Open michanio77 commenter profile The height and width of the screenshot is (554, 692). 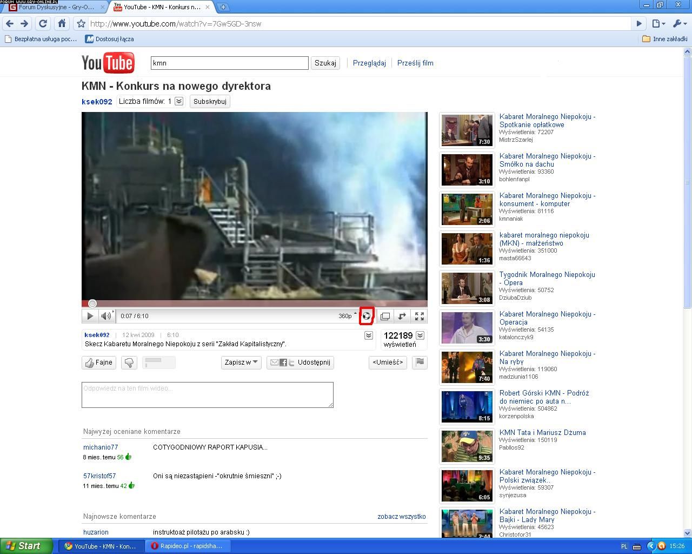click(x=101, y=447)
